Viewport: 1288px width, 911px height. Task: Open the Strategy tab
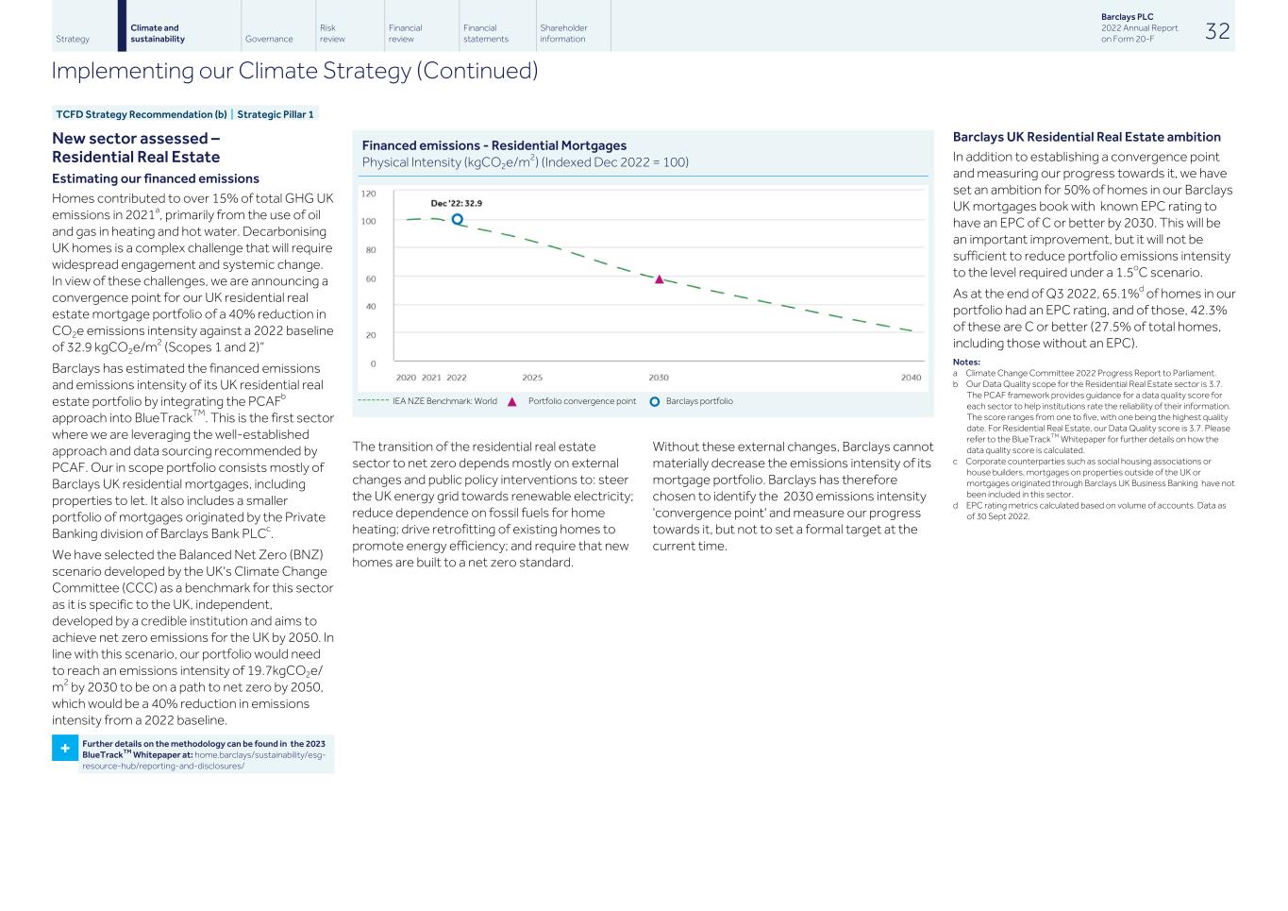pos(73,39)
